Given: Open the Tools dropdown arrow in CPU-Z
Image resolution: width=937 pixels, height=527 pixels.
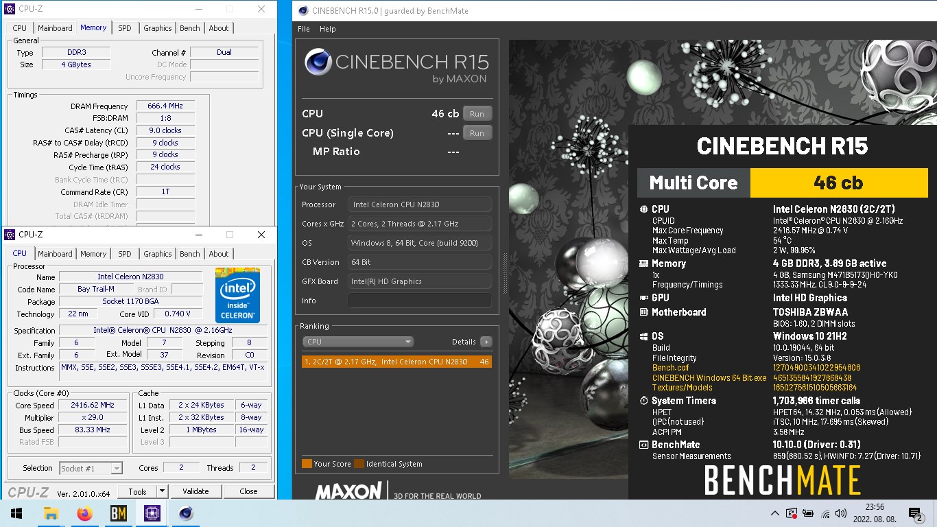Looking at the screenshot, I should (x=162, y=491).
